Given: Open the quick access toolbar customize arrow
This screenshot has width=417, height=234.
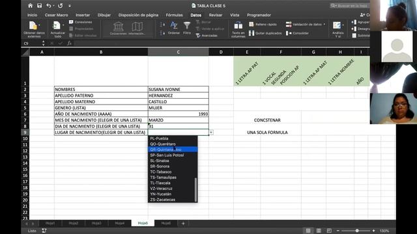Looking at the screenshot, I should coord(70,6).
